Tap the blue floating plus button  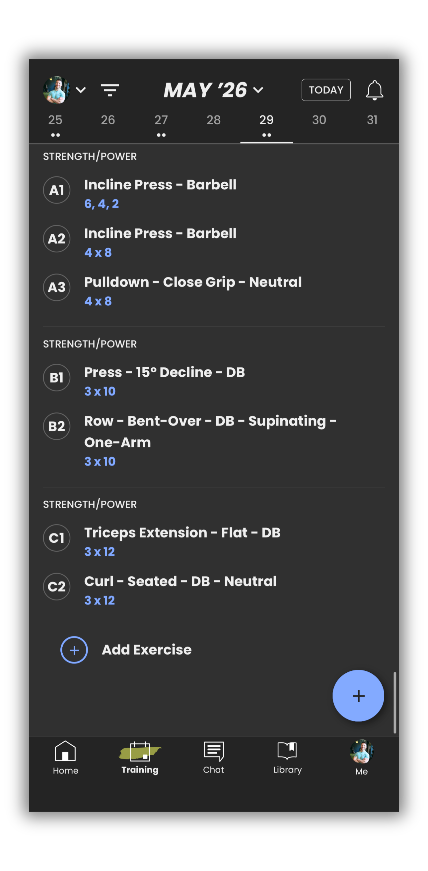(358, 696)
